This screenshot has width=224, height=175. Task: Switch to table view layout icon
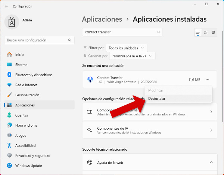click(x=213, y=32)
